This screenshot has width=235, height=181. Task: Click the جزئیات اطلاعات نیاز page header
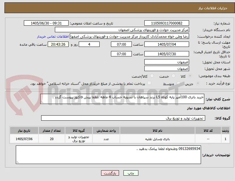(x=213, y=8)
